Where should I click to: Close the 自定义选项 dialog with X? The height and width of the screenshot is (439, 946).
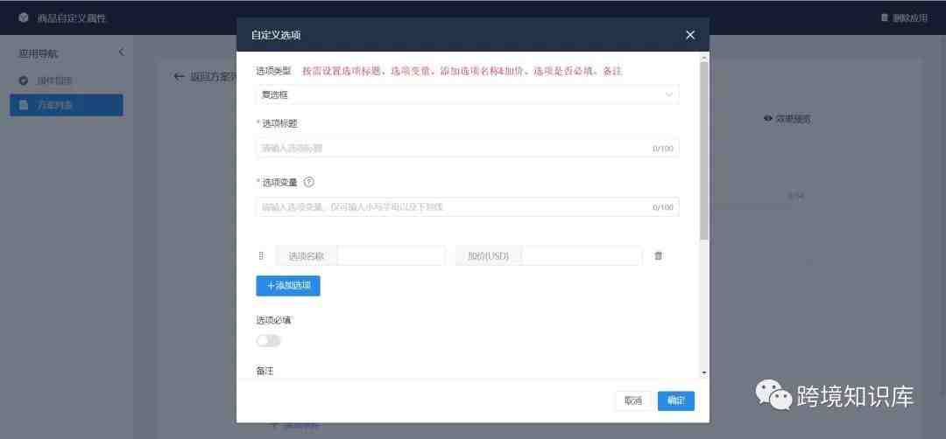point(690,35)
